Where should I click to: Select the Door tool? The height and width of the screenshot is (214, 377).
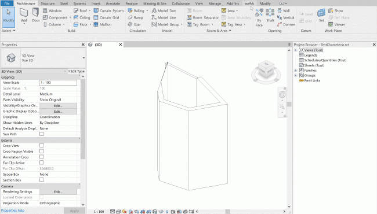[36, 16]
